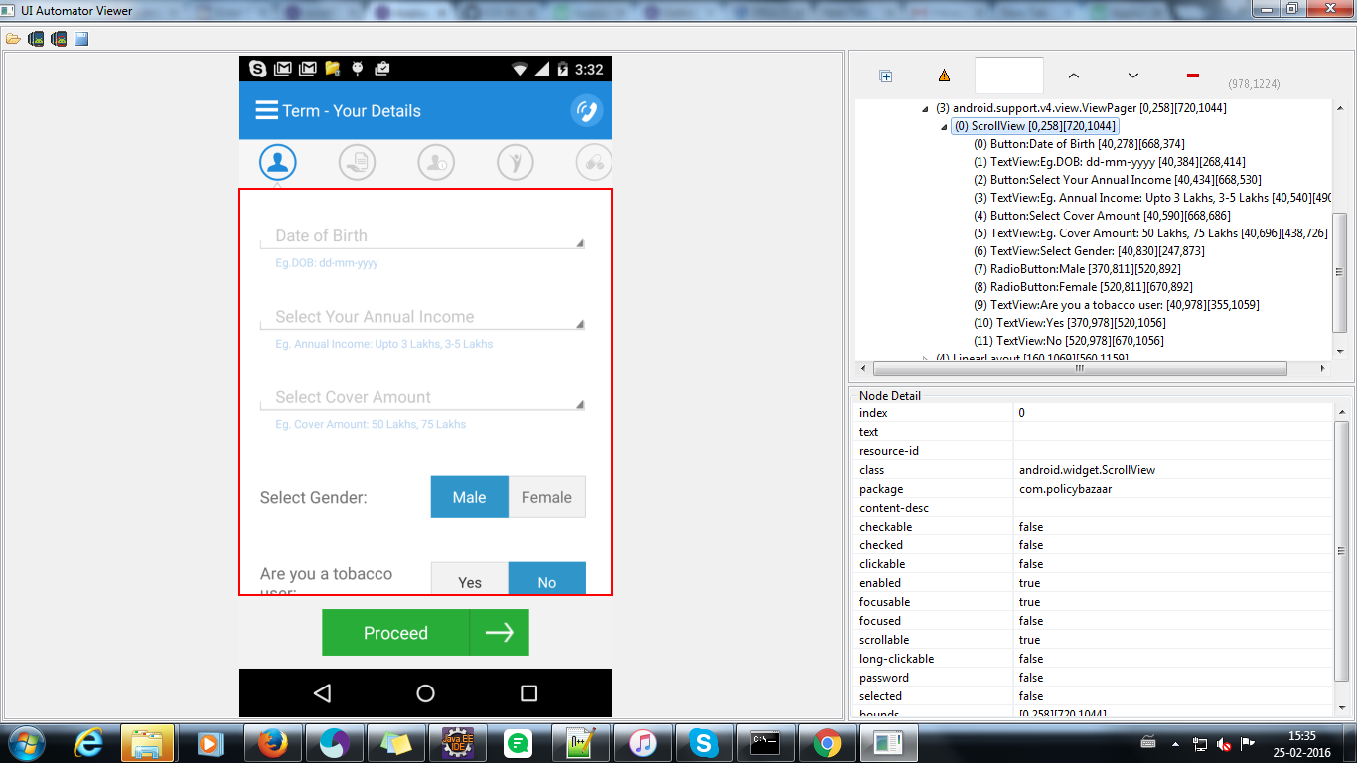Viewport: 1357px width, 763px height.
Task: Search upward with the up chevron icon
Action: point(1073,75)
